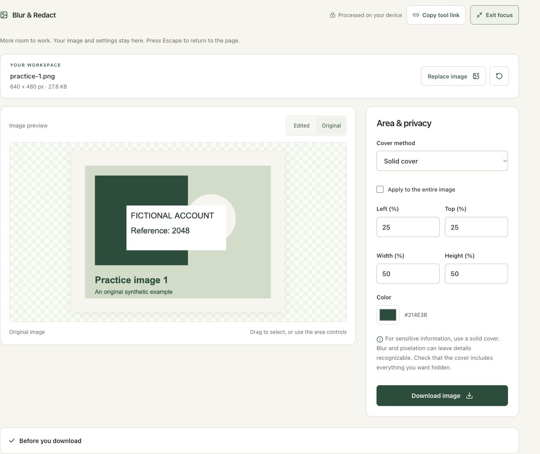Click the Exit focus button

[494, 15]
